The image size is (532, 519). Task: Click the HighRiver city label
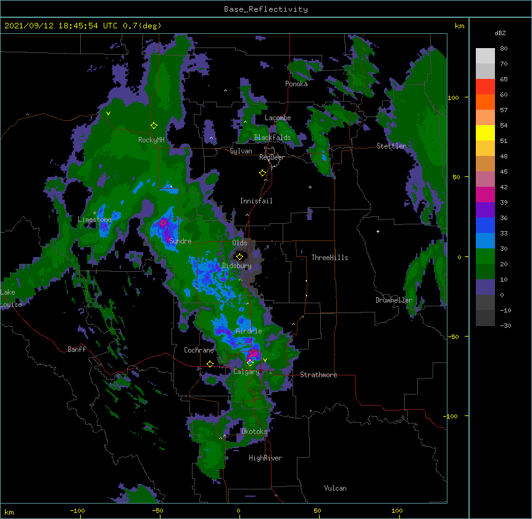point(265,458)
